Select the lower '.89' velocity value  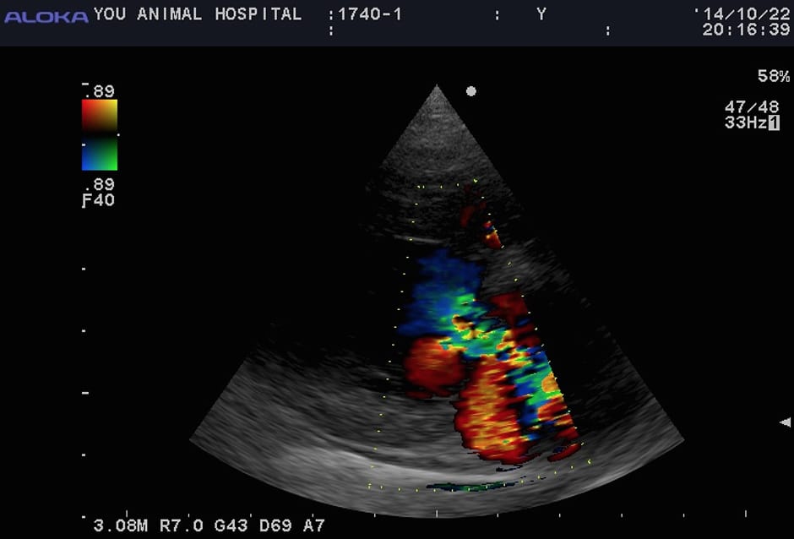click(100, 184)
